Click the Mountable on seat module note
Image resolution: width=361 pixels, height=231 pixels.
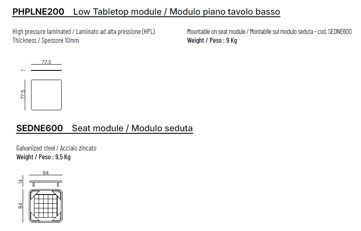tap(269, 32)
